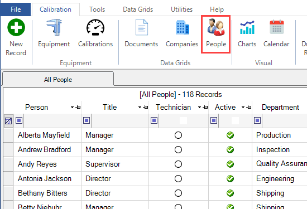Image resolution: width=307 pixels, height=209 pixels.
Task: Switch to the Tools ribbon tab
Action: click(x=97, y=9)
